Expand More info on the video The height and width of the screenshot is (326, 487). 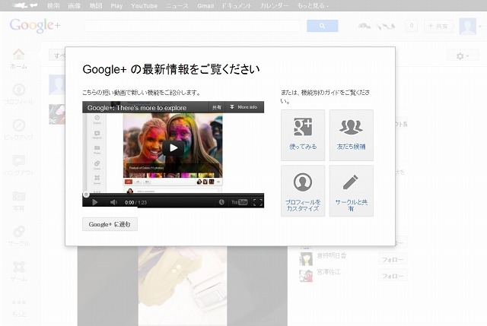tap(243, 108)
